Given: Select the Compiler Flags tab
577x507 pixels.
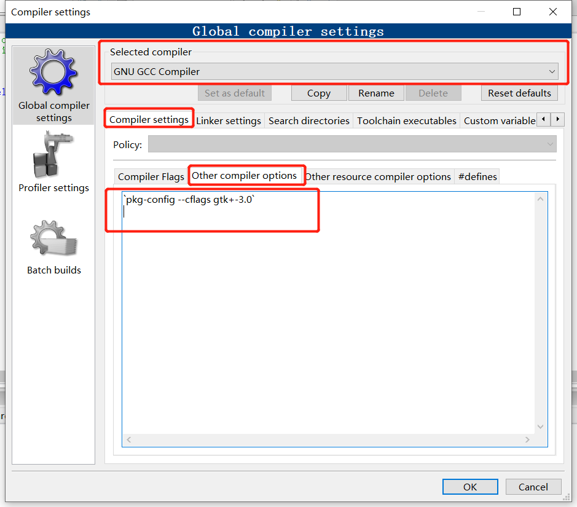Looking at the screenshot, I should pos(150,176).
